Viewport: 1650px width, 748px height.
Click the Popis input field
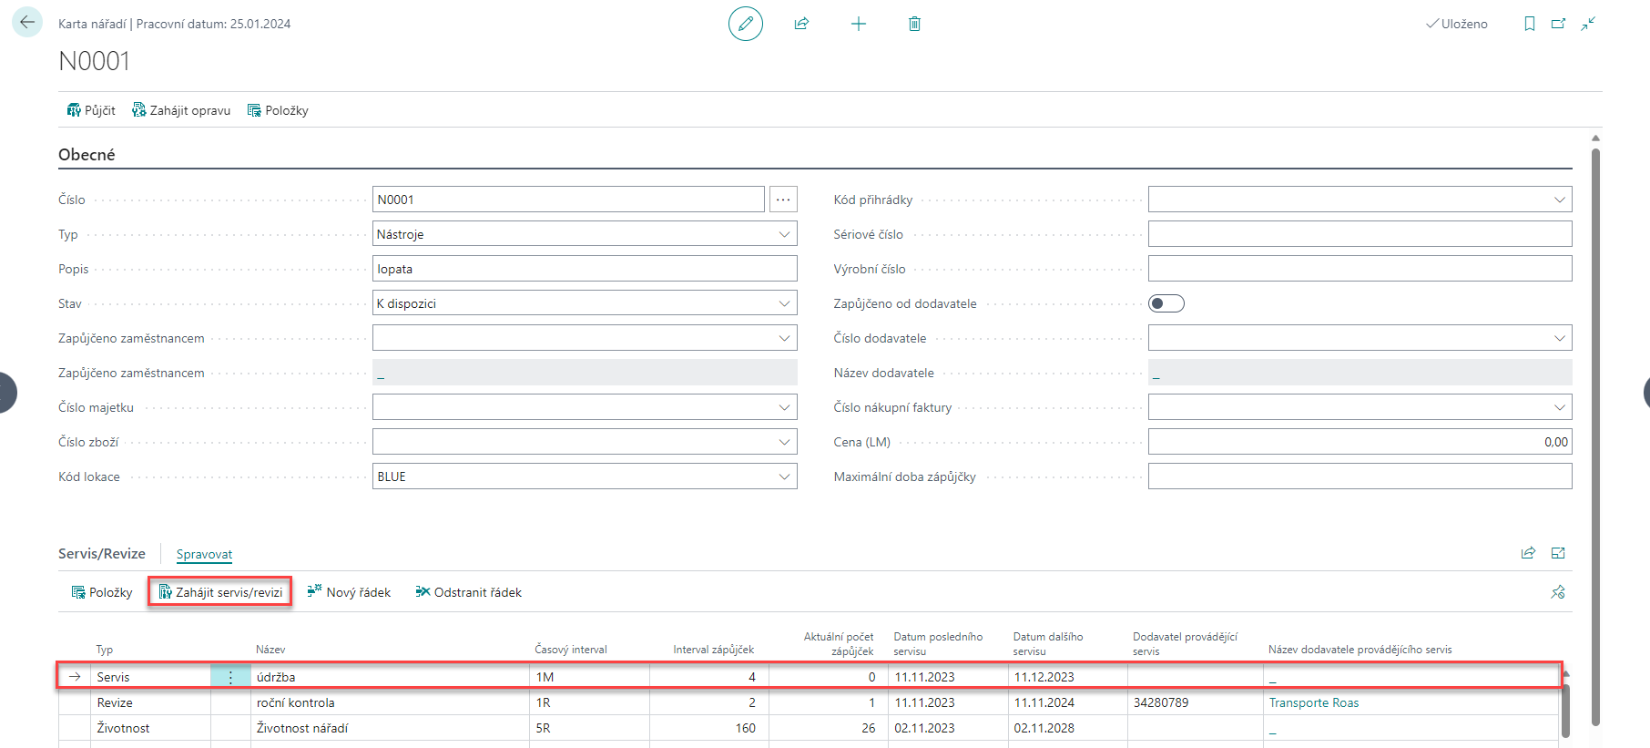[x=584, y=269]
